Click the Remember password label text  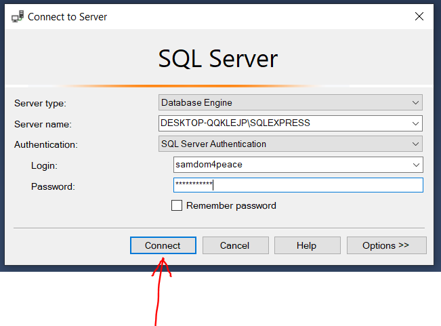pyautogui.click(x=231, y=205)
